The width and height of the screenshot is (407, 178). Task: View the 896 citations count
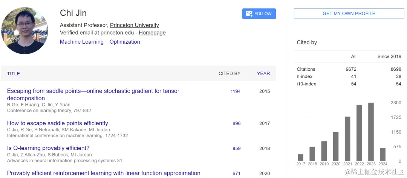pyautogui.click(x=237, y=123)
